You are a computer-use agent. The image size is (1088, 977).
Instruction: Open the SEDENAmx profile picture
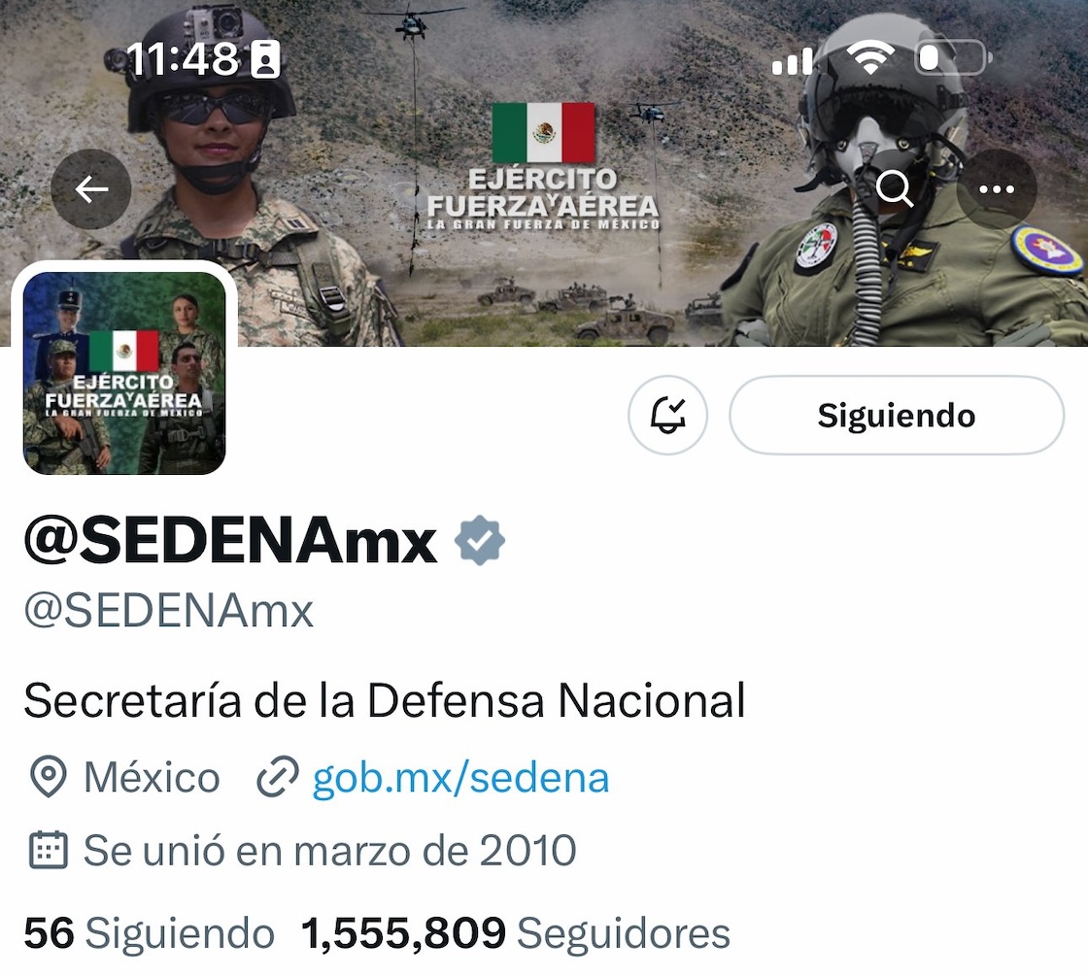click(125, 373)
